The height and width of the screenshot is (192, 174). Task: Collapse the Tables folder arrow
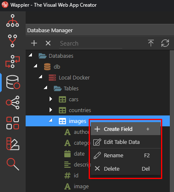click(45, 87)
